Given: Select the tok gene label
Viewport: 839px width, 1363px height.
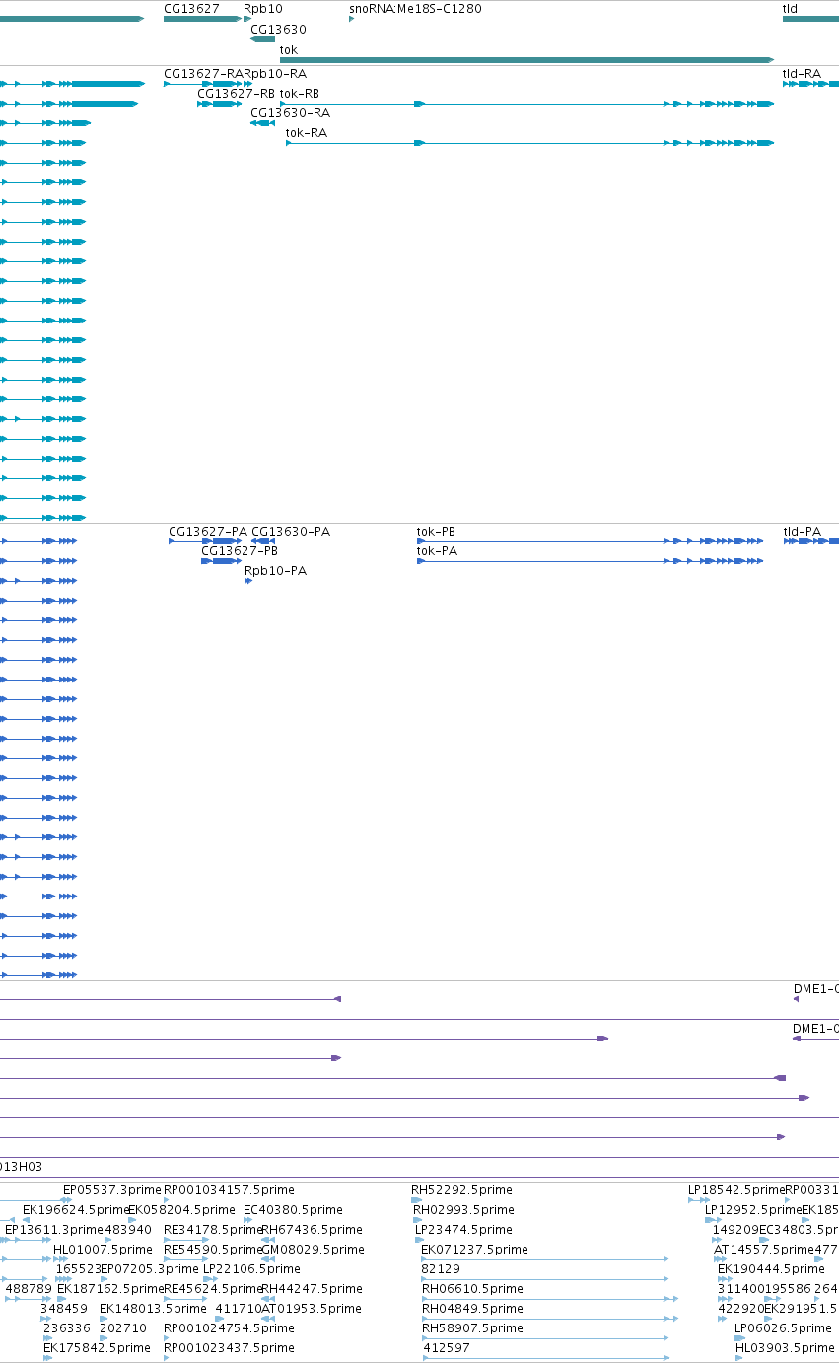Looking at the screenshot, I should tap(289, 49).
